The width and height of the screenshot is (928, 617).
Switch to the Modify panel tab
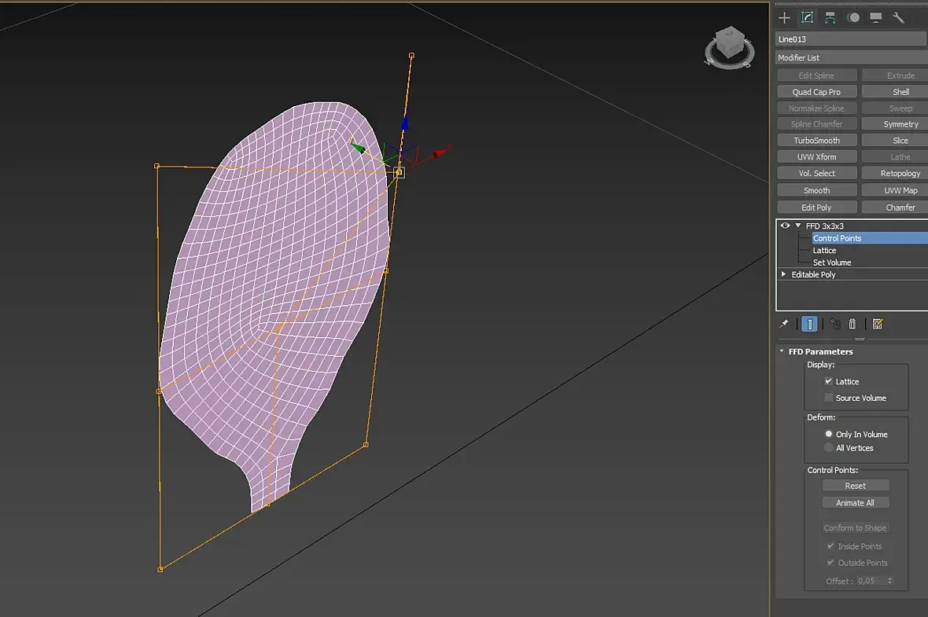coord(807,18)
